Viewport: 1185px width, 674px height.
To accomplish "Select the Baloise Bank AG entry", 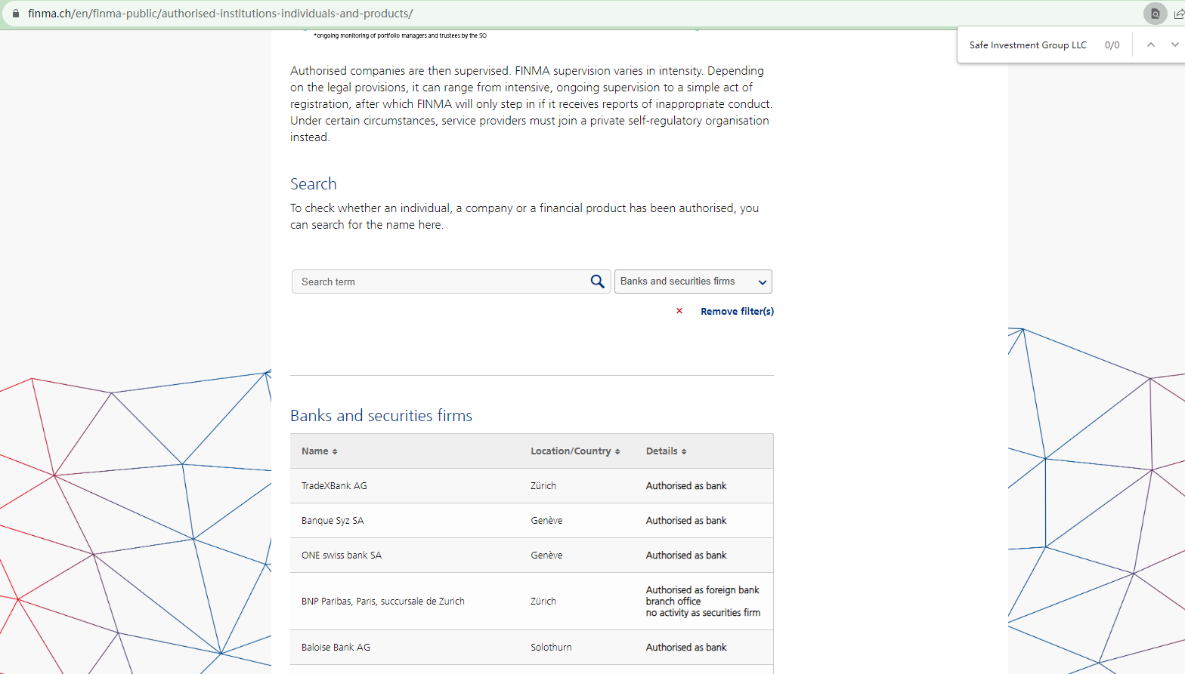I will click(336, 648).
